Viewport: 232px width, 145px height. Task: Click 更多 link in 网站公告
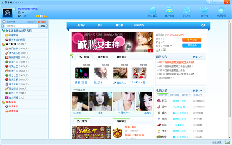(x=197, y=57)
